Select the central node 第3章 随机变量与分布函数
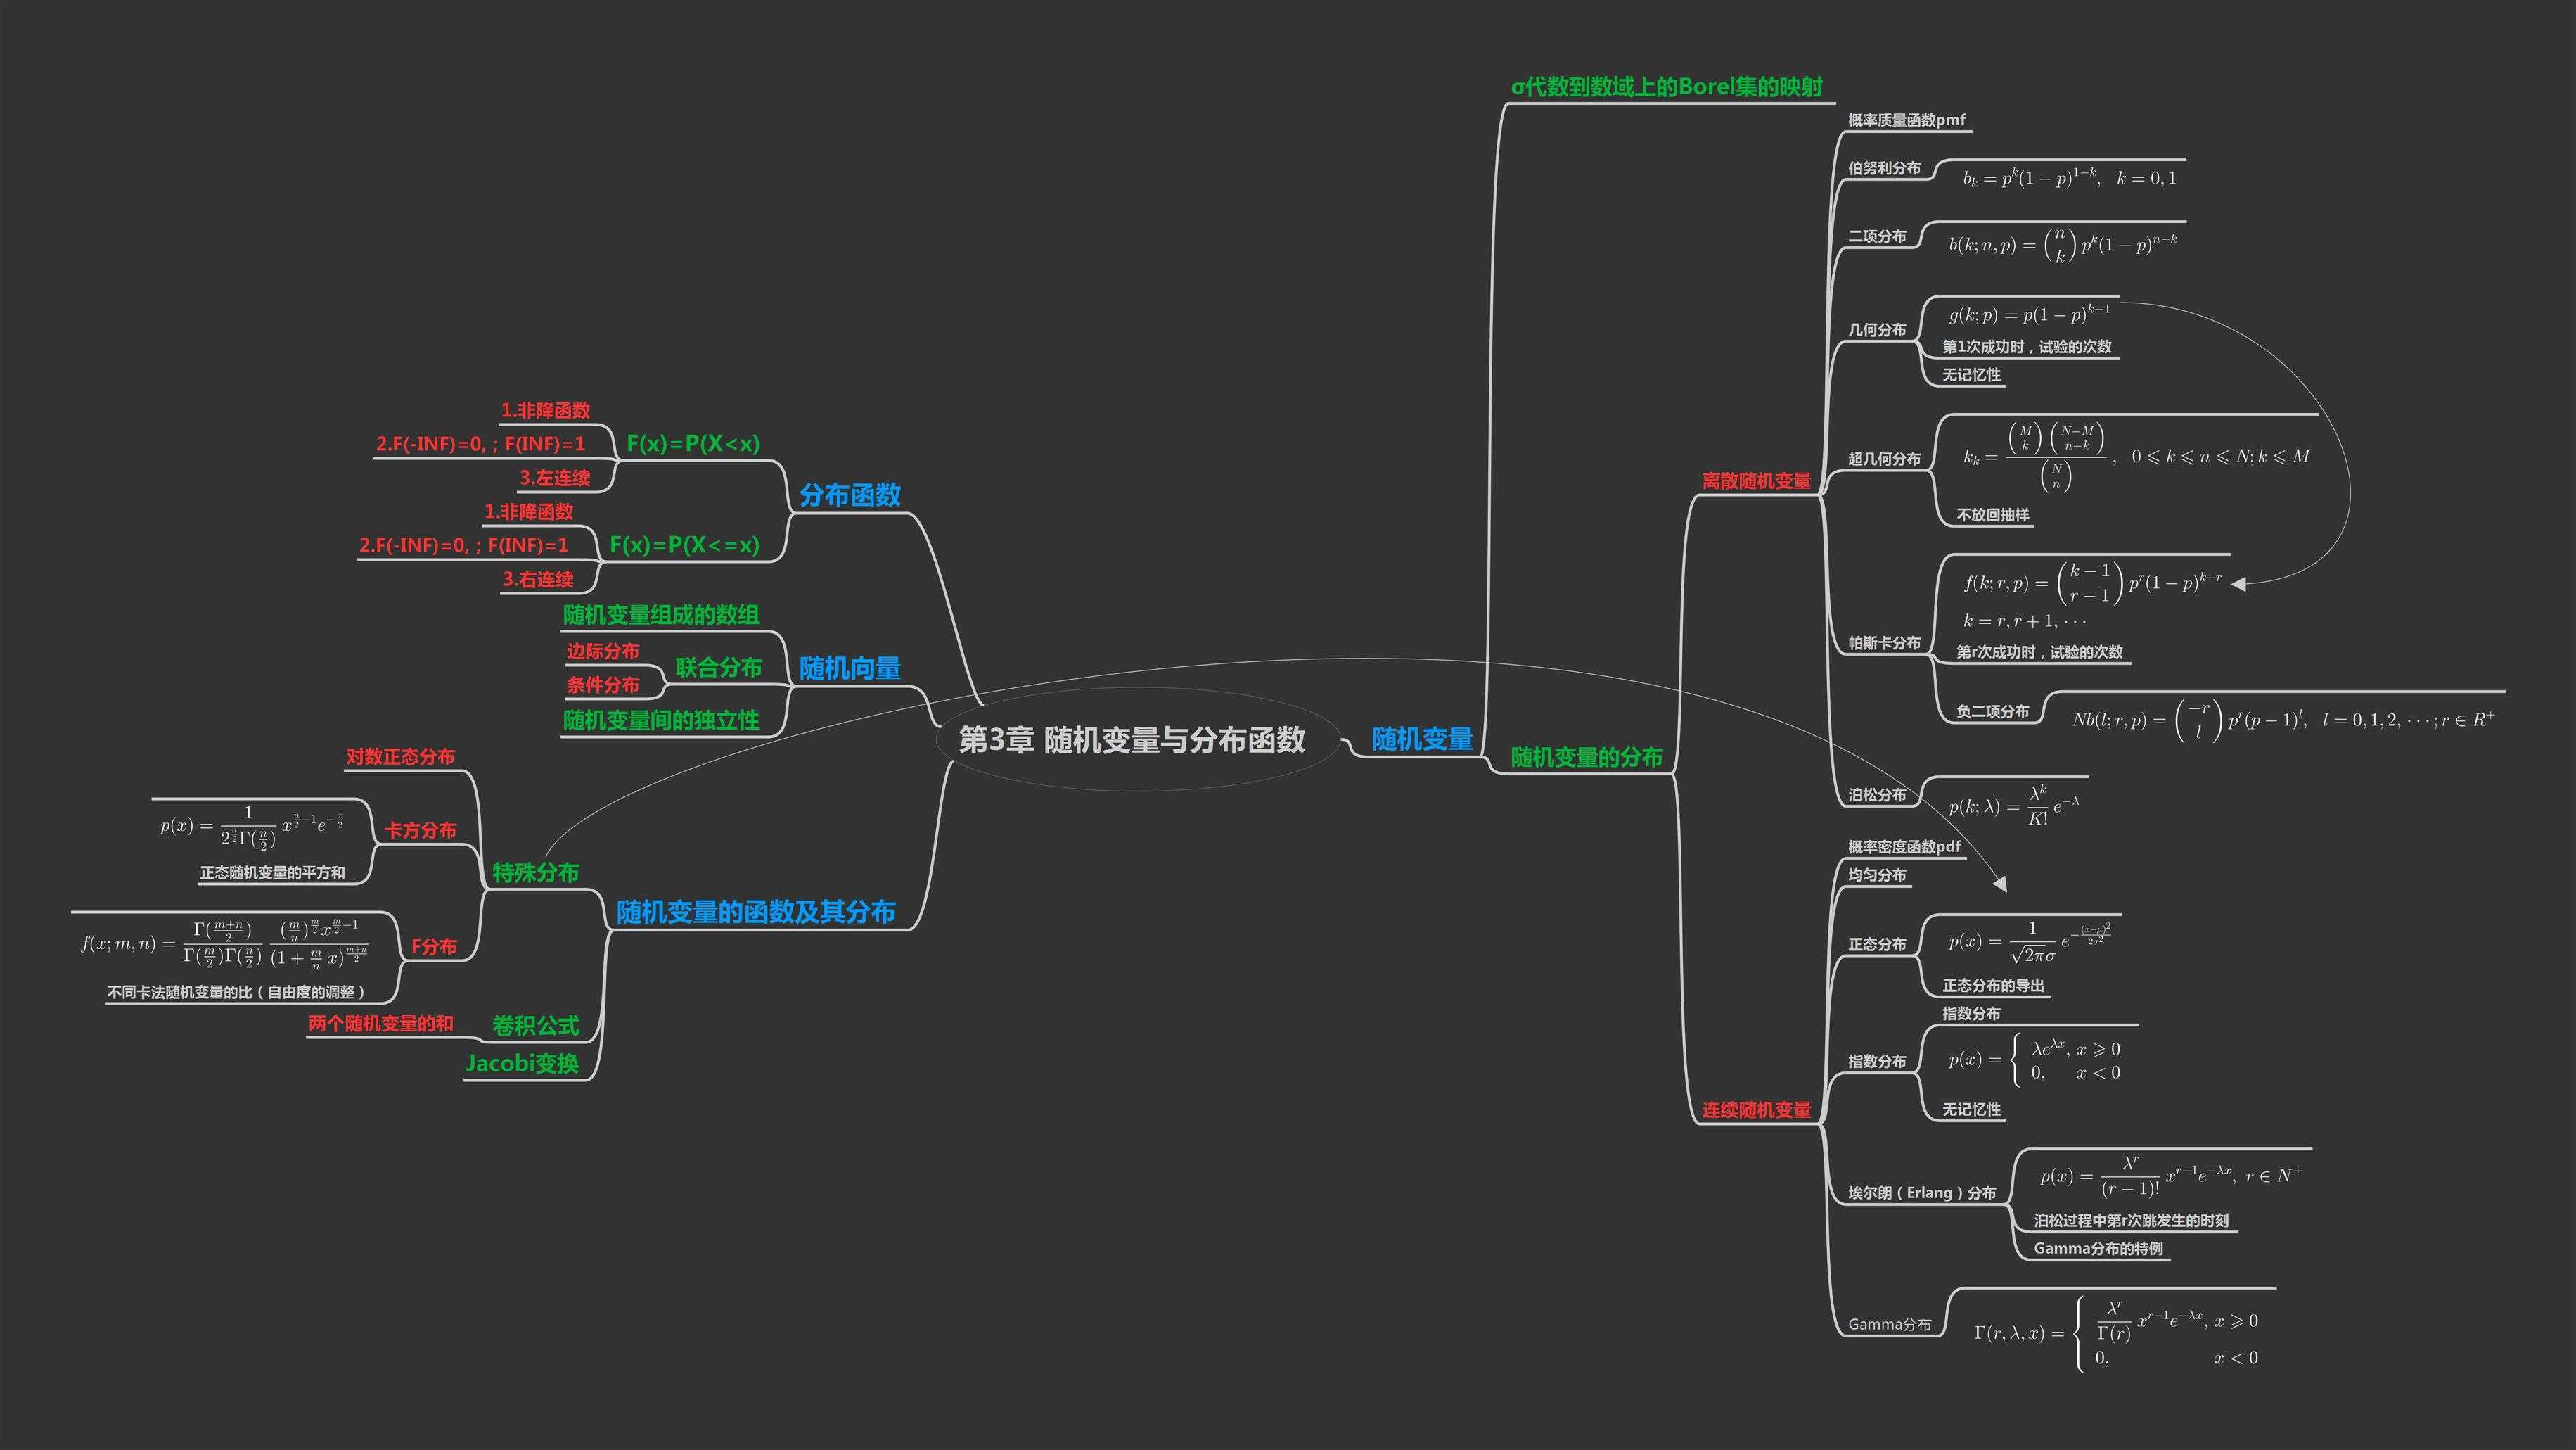This screenshot has width=2576, height=1450. coord(1132,739)
